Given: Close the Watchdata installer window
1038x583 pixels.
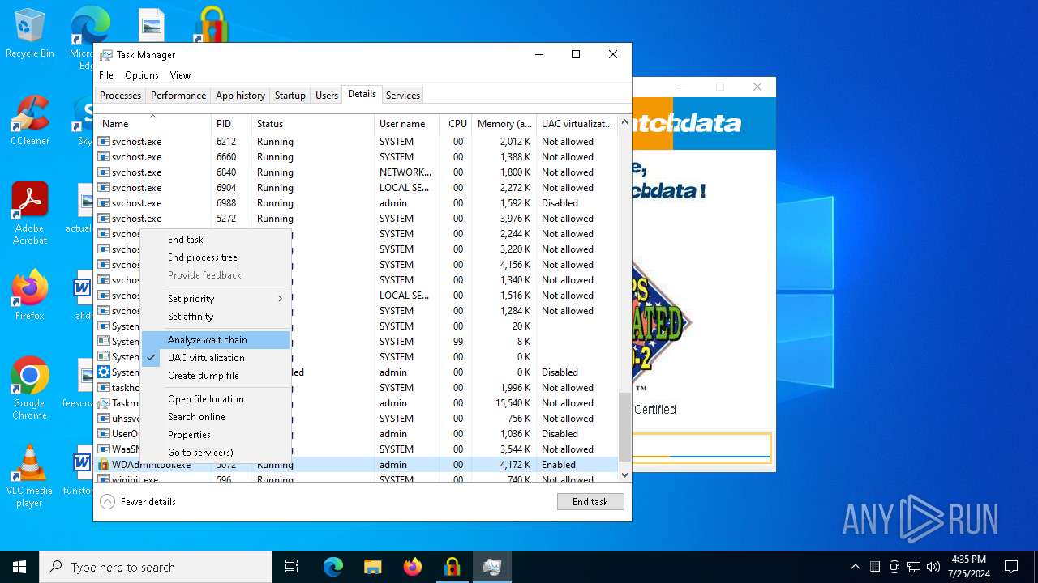Looking at the screenshot, I should pyautogui.click(x=757, y=87).
